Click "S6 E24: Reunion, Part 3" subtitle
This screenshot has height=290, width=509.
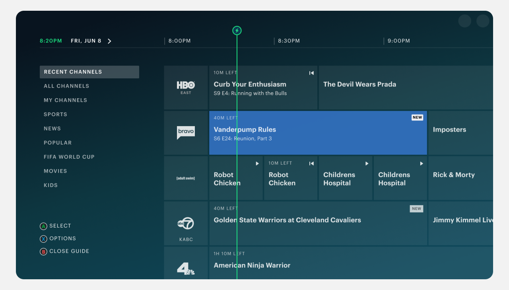point(243,139)
